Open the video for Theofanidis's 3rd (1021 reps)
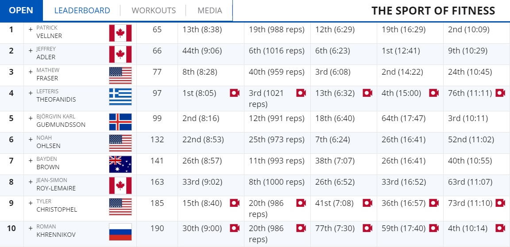510x247 pixels. (x=301, y=93)
